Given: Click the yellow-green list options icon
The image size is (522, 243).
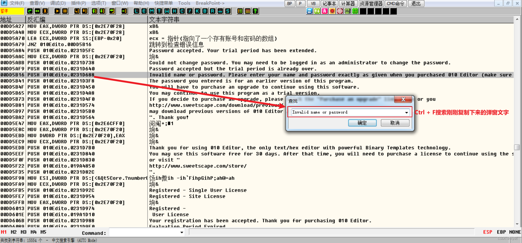Looking at the screenshot, I should pyautogui.click(x=240, y=11).
